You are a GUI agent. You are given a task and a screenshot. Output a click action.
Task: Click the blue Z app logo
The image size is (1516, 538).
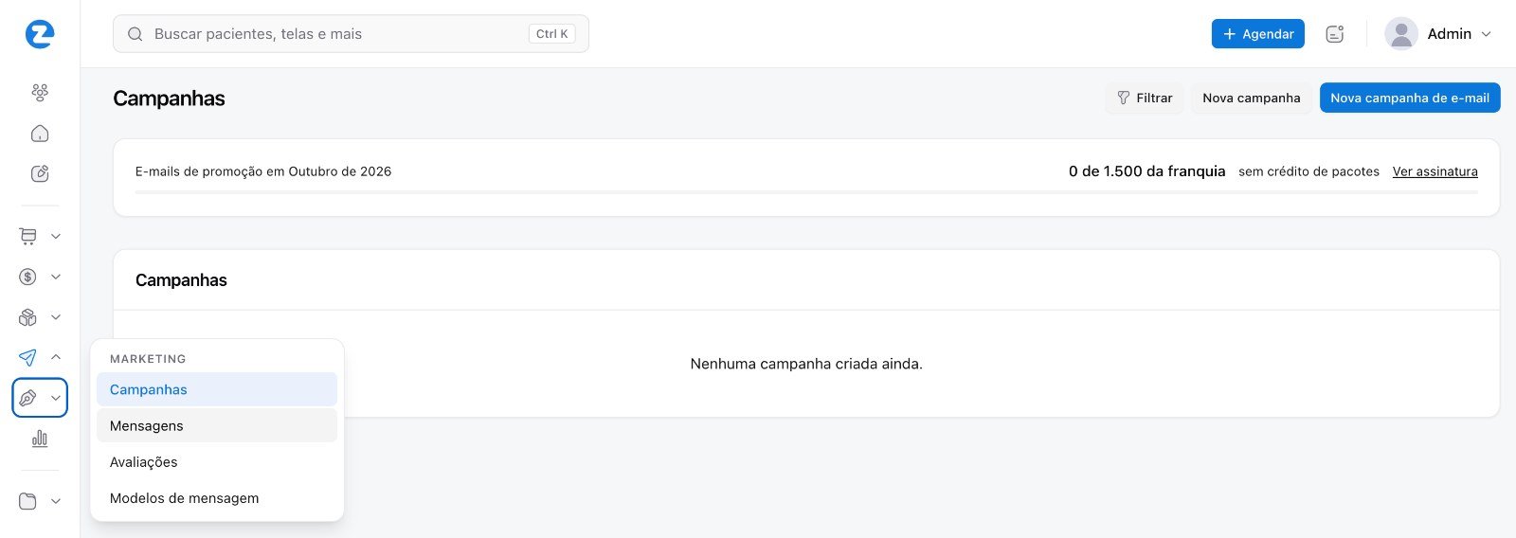point(40,34)
